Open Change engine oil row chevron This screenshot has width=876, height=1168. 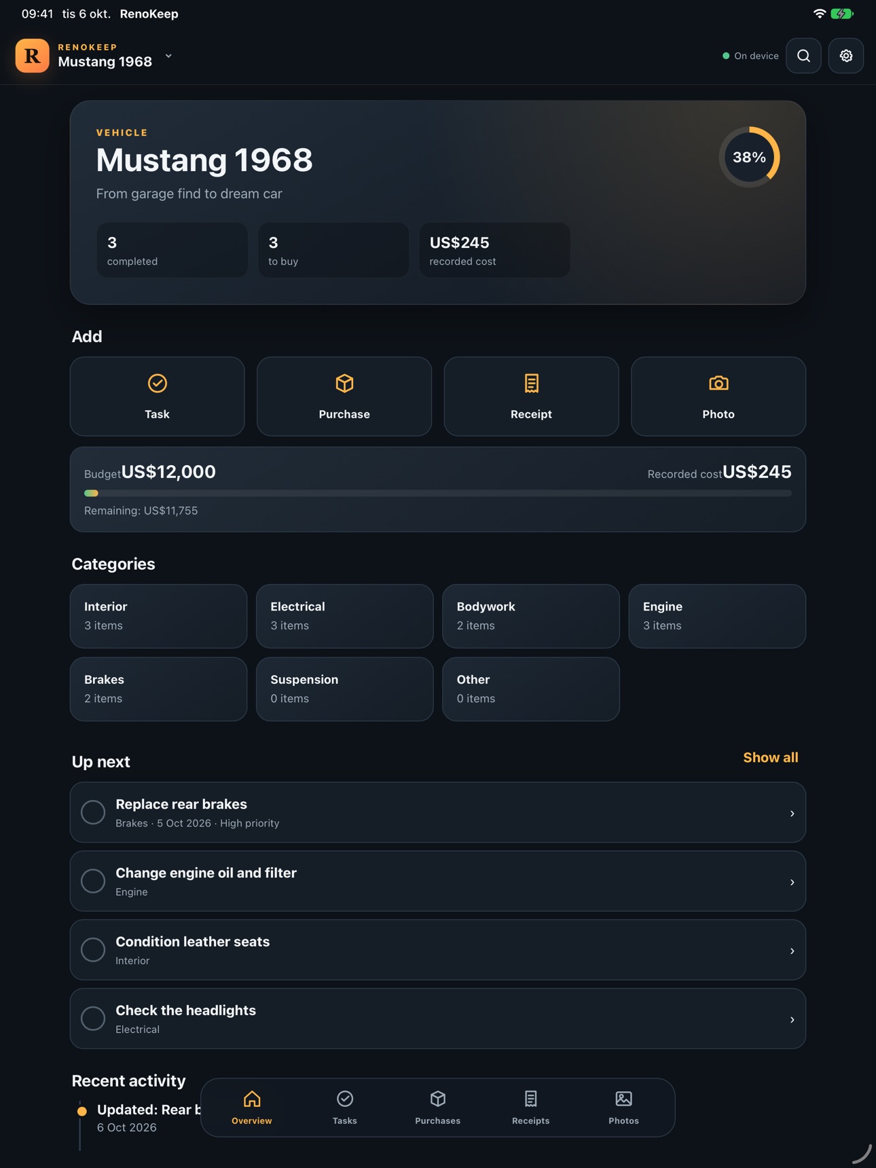[x=792, y=882]
